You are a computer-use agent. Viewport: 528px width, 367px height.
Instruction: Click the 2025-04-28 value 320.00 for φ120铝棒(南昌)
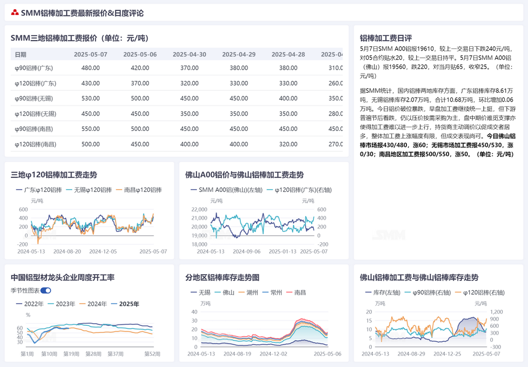[288, 144]
